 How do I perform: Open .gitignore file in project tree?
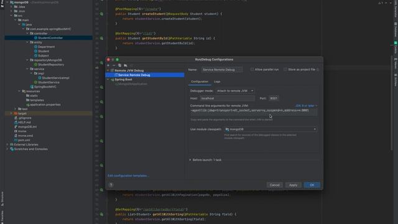coord(24,118)
